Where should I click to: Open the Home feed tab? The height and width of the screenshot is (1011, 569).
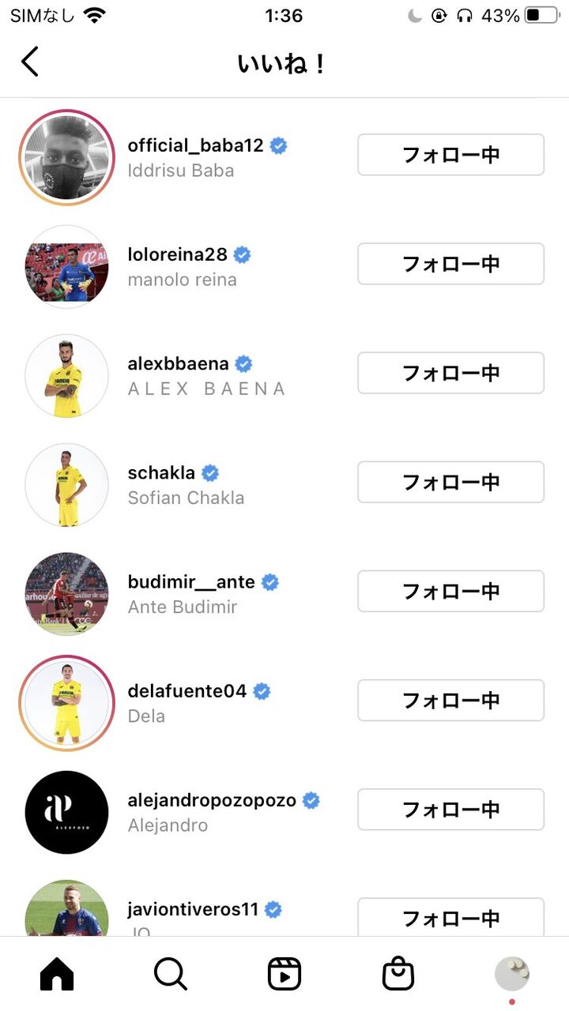pyautogui.click(x=57, y=974)
